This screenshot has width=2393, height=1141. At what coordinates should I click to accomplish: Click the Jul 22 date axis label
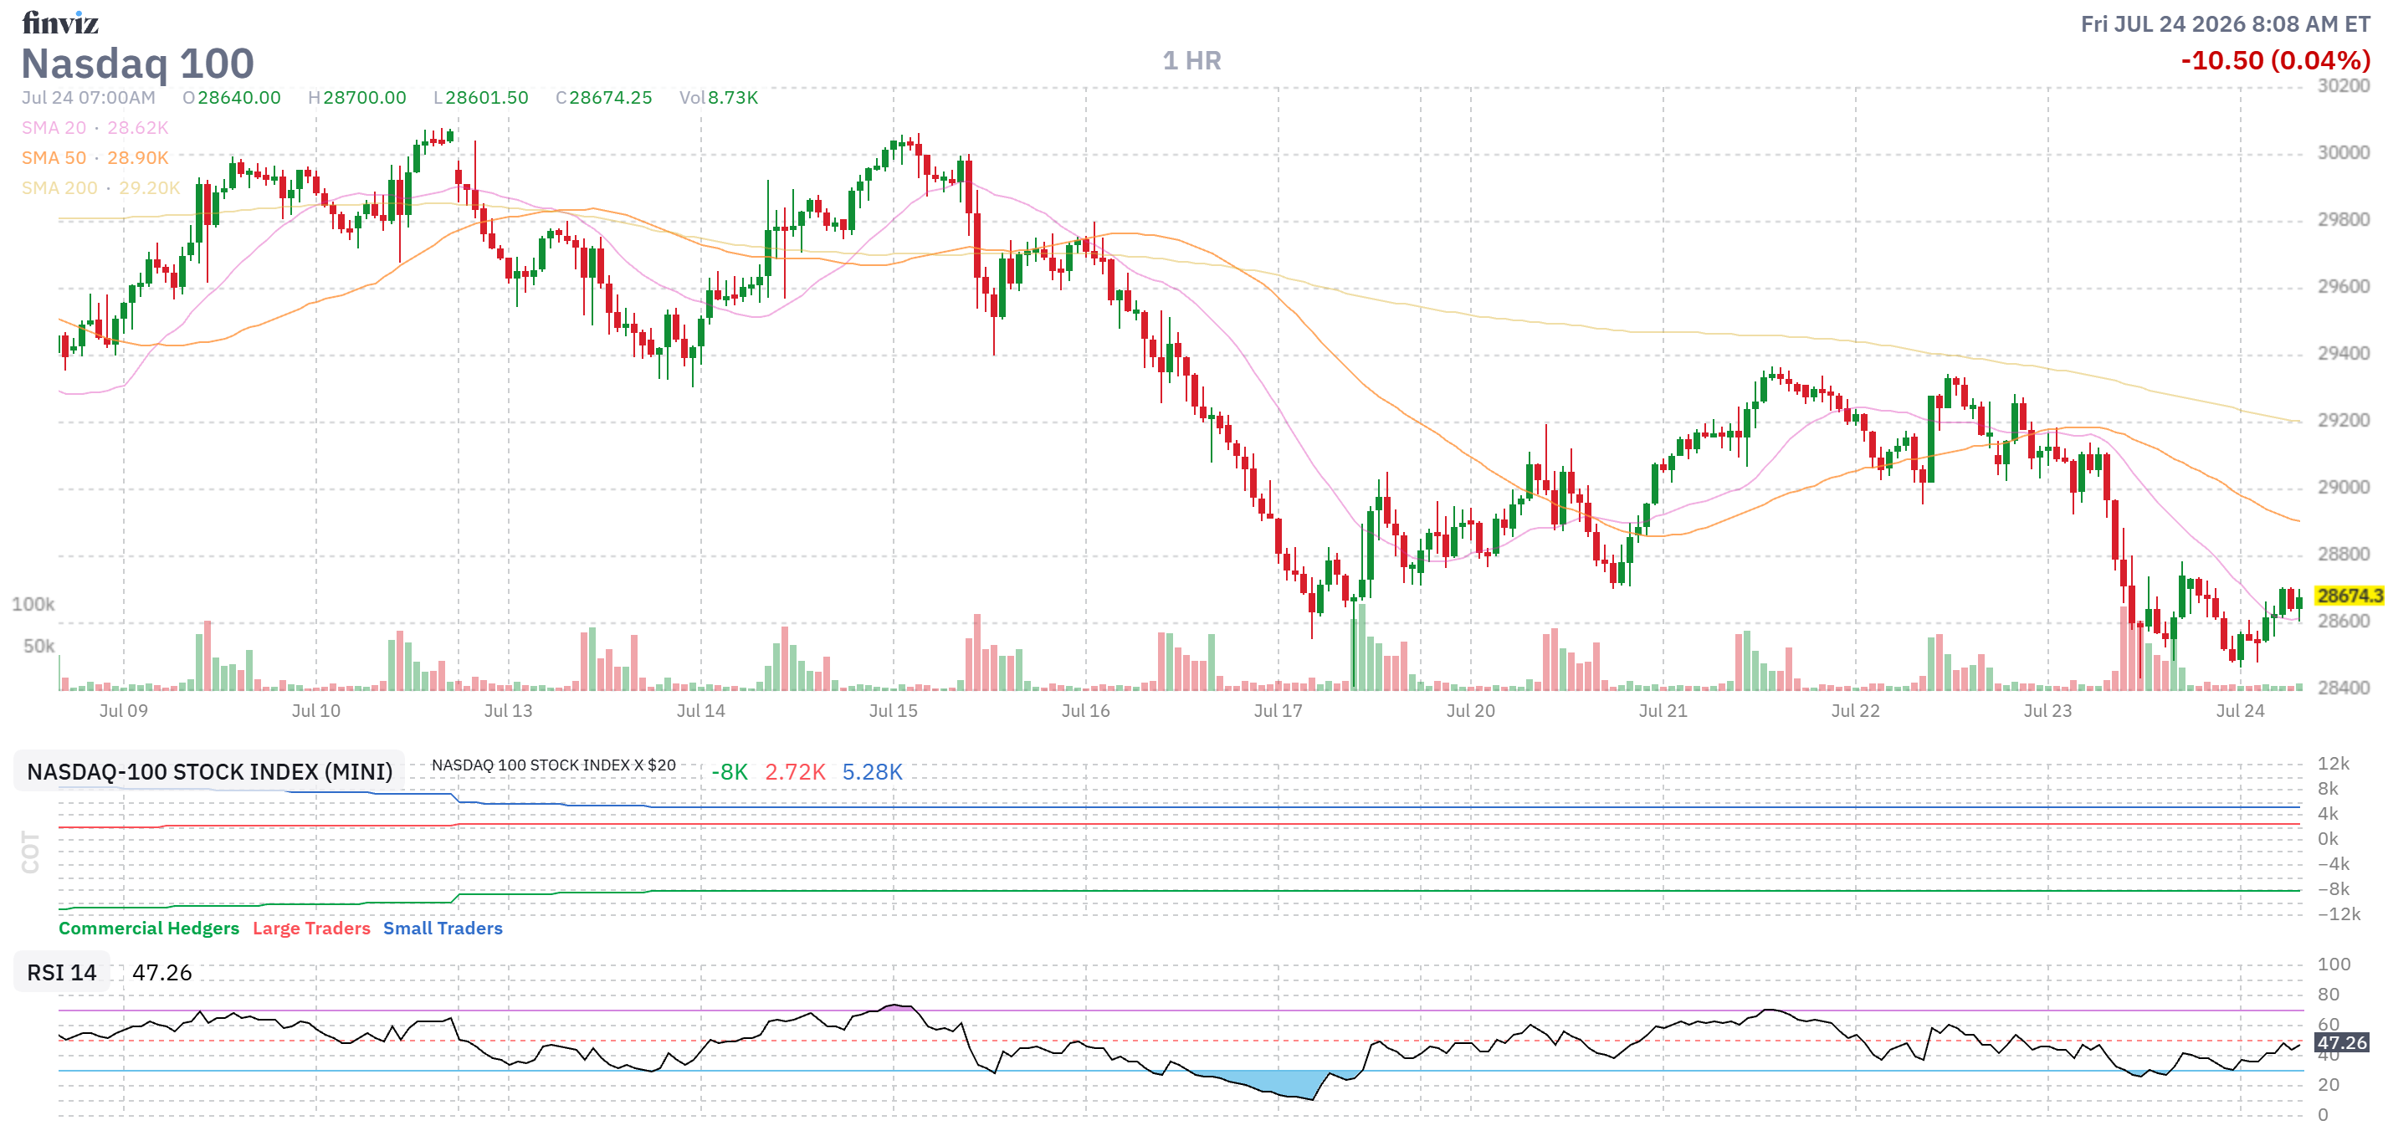click(x=1855, y=711)
